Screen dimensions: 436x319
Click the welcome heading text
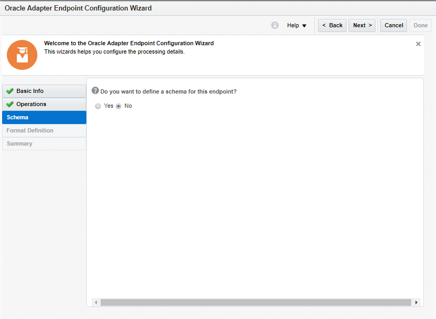[x=128, y=43]
